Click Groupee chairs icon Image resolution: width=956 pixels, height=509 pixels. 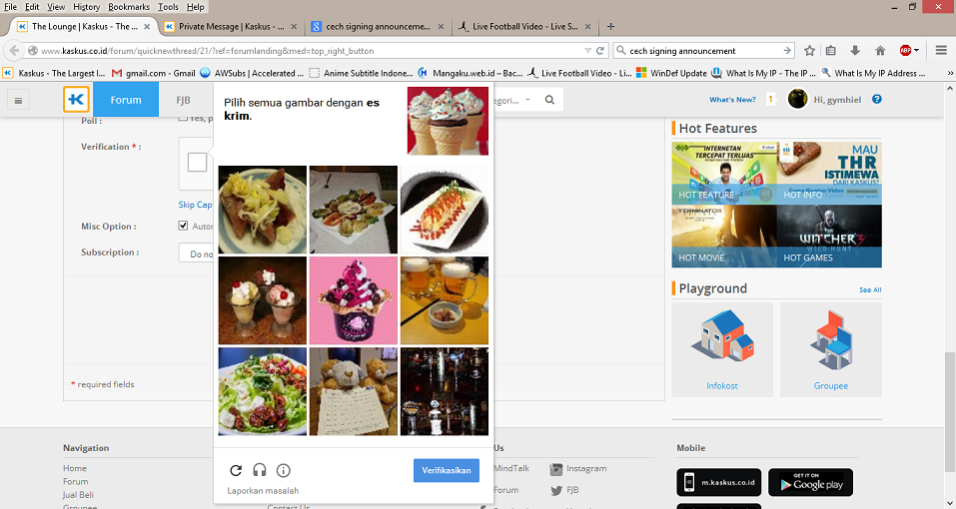[830, 338]
